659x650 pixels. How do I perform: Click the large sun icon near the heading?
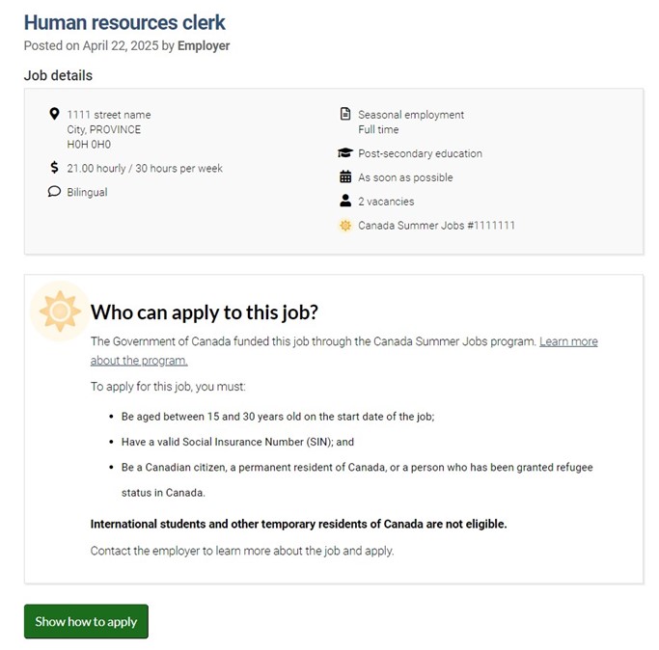click(60, 311)
